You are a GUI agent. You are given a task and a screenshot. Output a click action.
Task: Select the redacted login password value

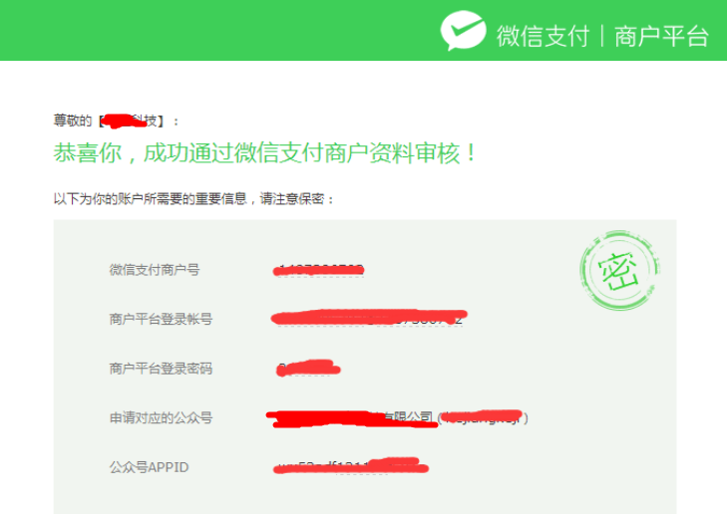point(308,369)
